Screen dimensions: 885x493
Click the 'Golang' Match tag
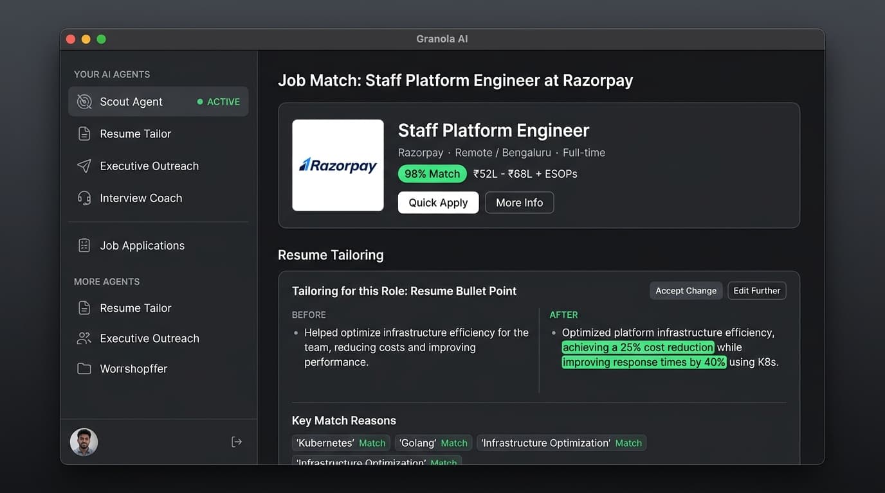click(x=433, y=443)
